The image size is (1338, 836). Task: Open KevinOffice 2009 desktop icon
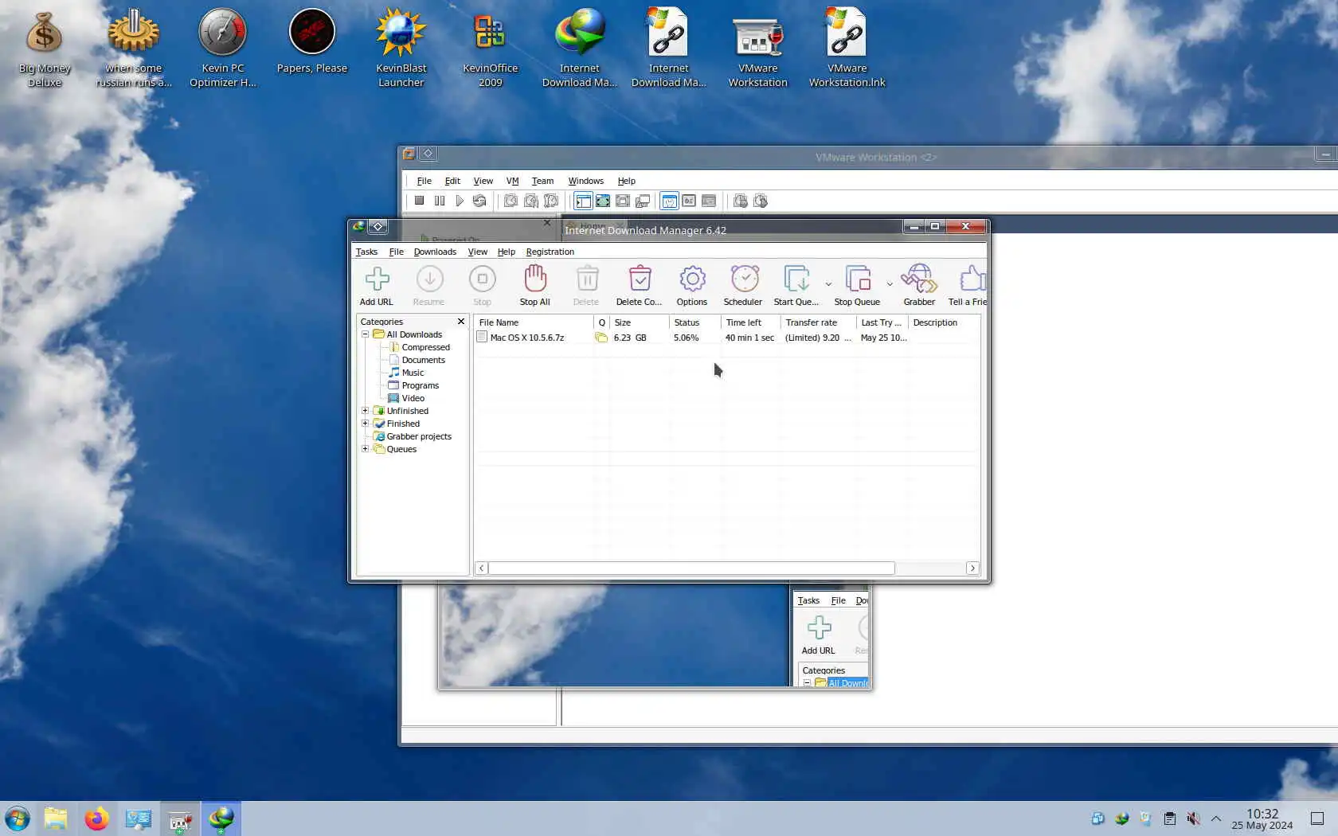coord(491,48)
